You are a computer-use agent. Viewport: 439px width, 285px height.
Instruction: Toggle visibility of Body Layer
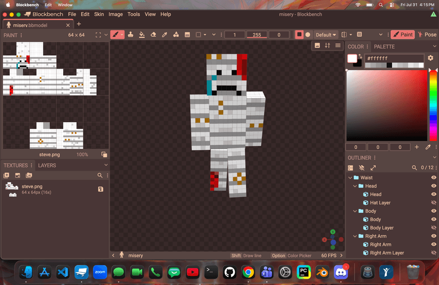[x=434, y=228]
